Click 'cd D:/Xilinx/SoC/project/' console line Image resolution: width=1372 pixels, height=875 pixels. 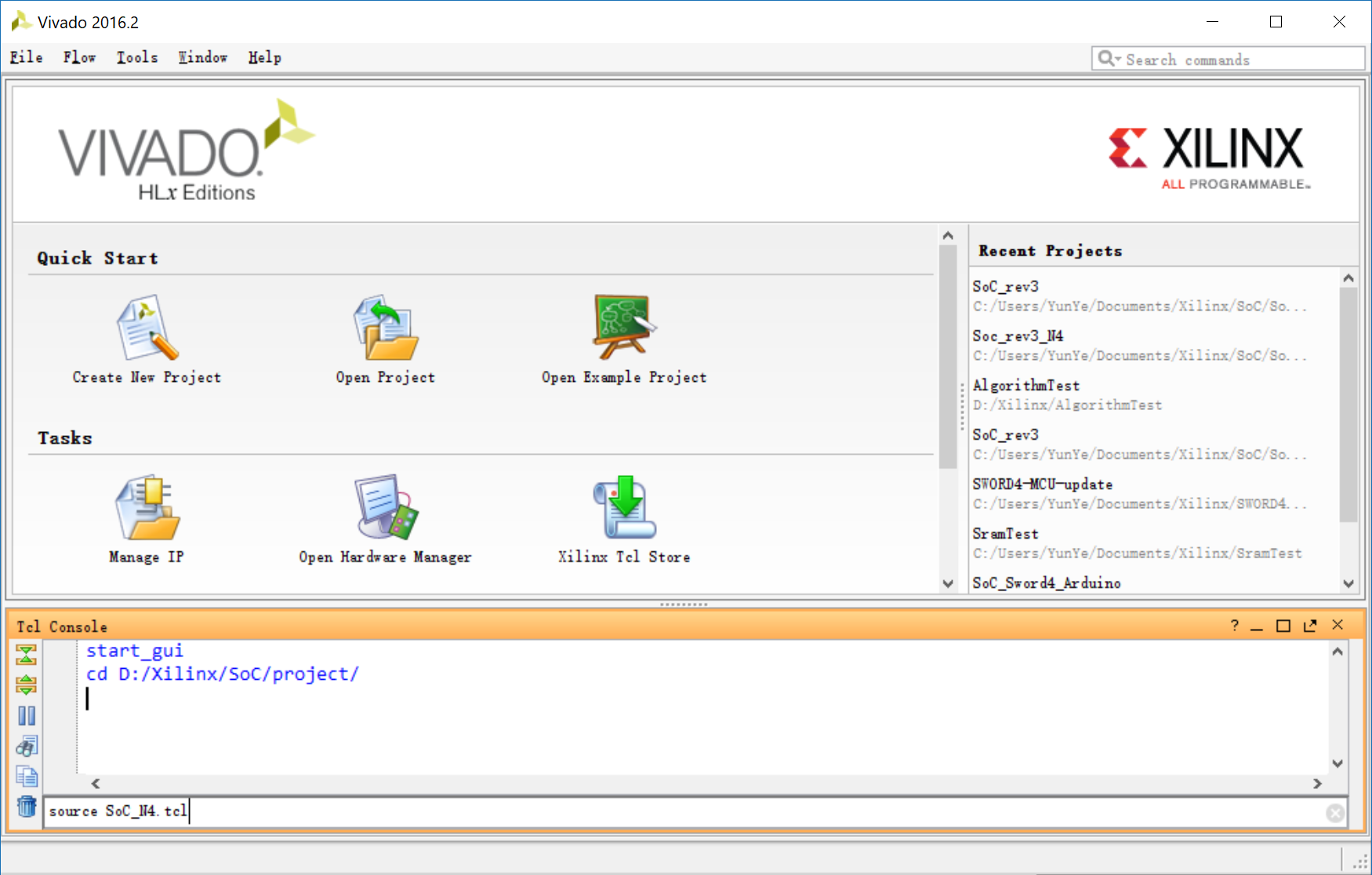point(223,674)
